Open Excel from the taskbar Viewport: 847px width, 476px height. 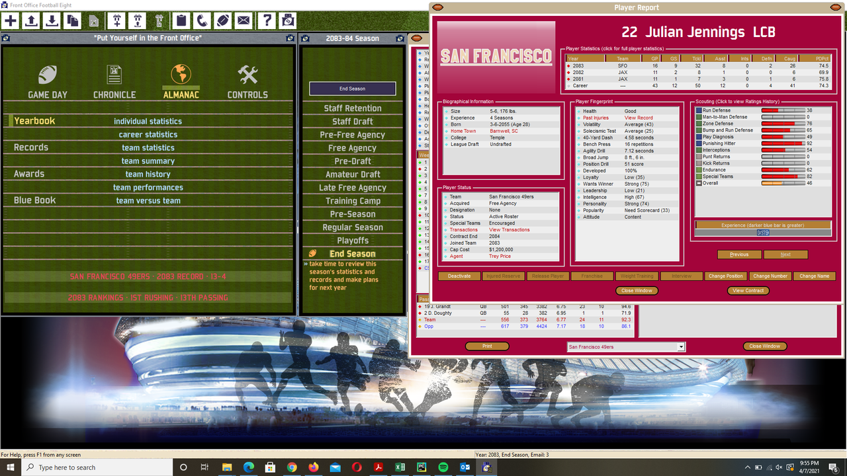400,467
